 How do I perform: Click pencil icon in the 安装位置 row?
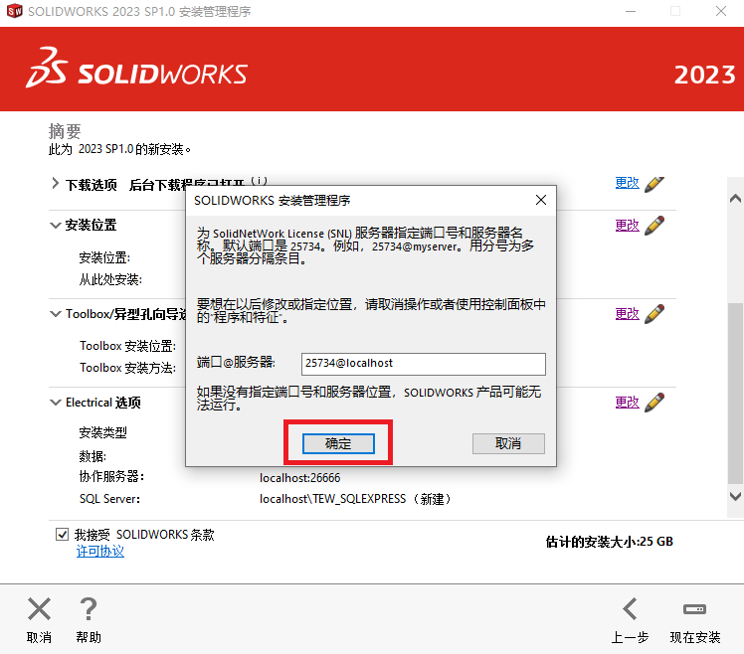653,226
